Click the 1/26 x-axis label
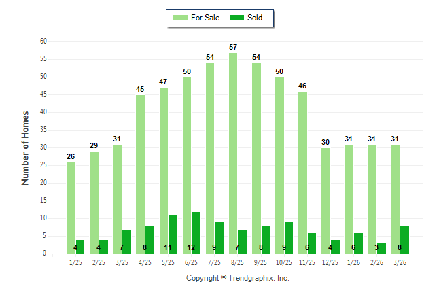The image size is (439, 295). (x=354, y=262)
